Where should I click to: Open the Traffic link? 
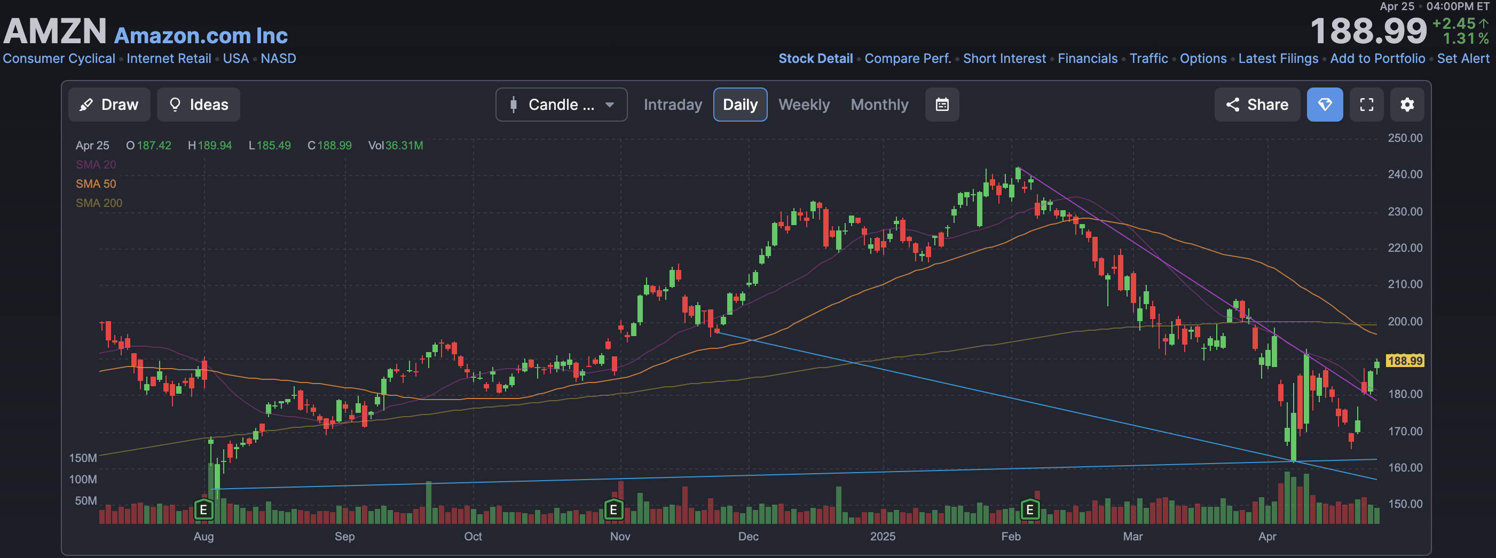pos(1148,59)
